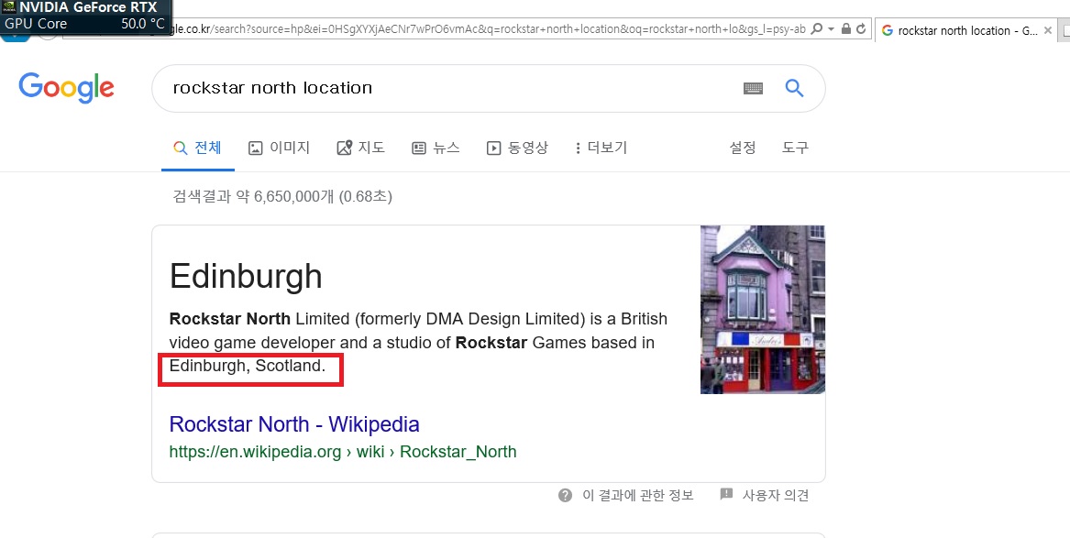Screen dimensions: 1070x538
Task: Click the feedback flag icon (사용자 의견)
Action: (x=726, y=495)
